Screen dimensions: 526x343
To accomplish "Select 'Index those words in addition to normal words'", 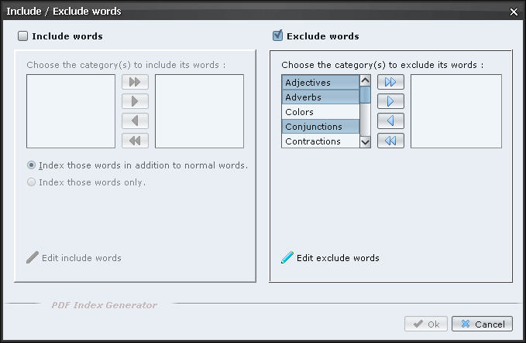I will point(31,165).
